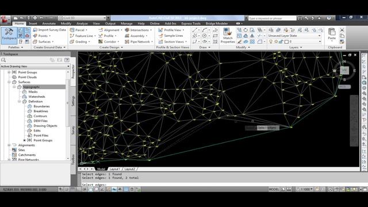This screenshot has height=207, width=368.
Task: Expand the Draw panel
Action: coord(205,47)
